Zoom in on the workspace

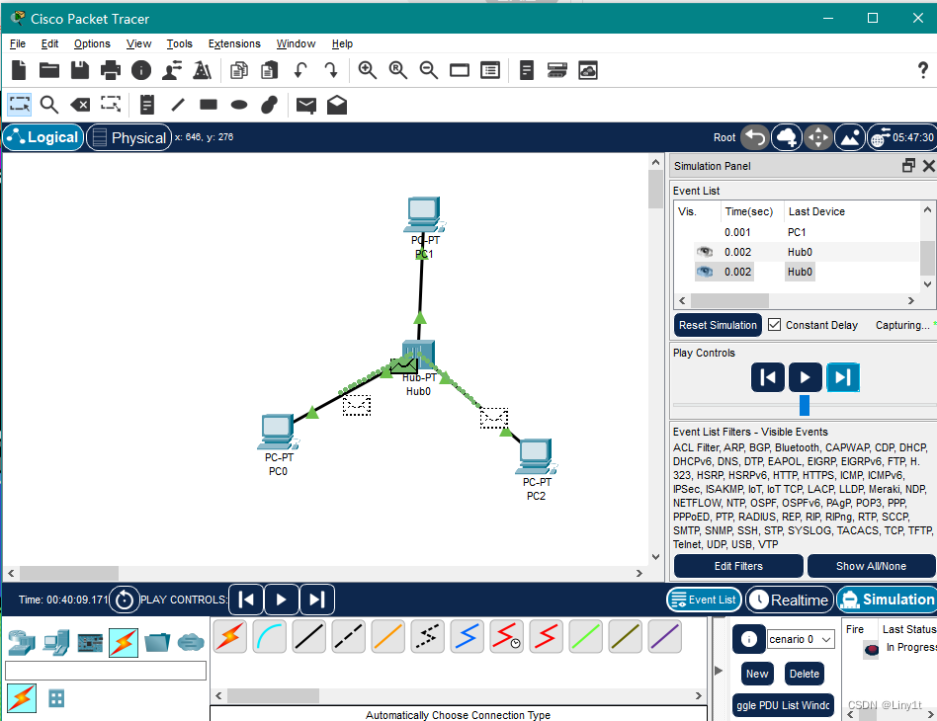point(367,70)
